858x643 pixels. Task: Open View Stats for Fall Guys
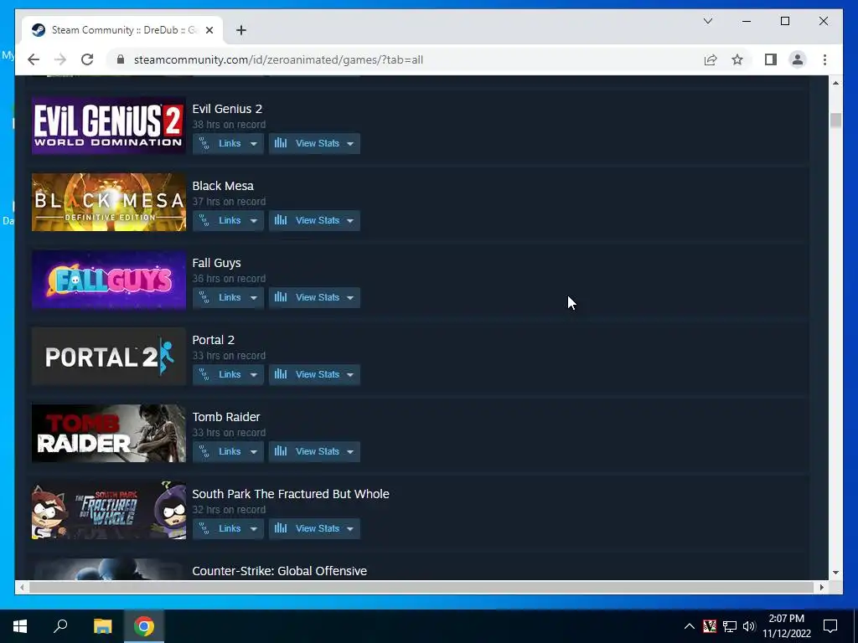click(x=314, y=297)
